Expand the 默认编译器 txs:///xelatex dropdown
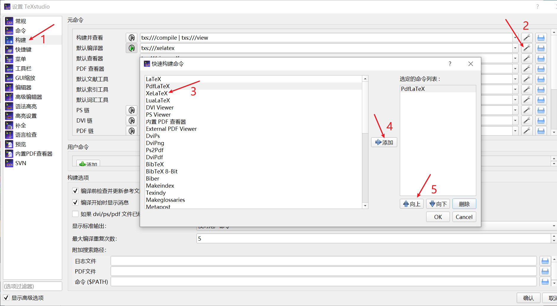Image resolution: width=557 pixels, height=306 pixels. coord(515,48)
